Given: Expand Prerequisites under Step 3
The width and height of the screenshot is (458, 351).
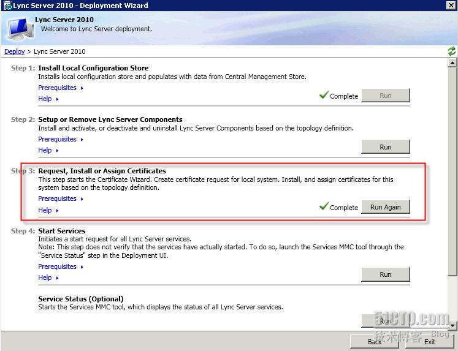Looking at the screenshot, I should click(x=61, y=198).
